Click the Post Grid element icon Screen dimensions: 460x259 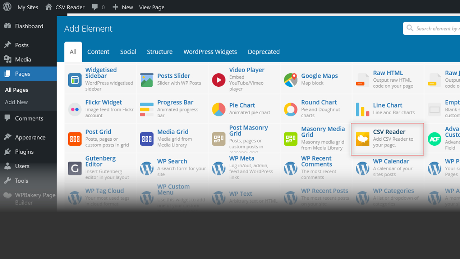click(75, 139)
